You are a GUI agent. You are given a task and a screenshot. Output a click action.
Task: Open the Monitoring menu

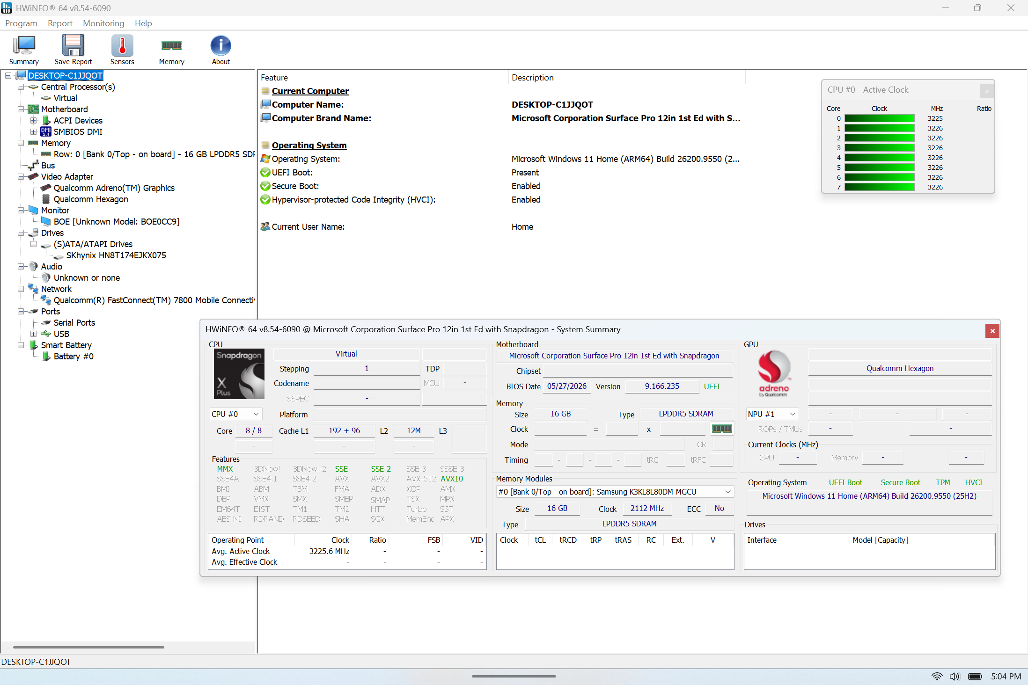103,23
